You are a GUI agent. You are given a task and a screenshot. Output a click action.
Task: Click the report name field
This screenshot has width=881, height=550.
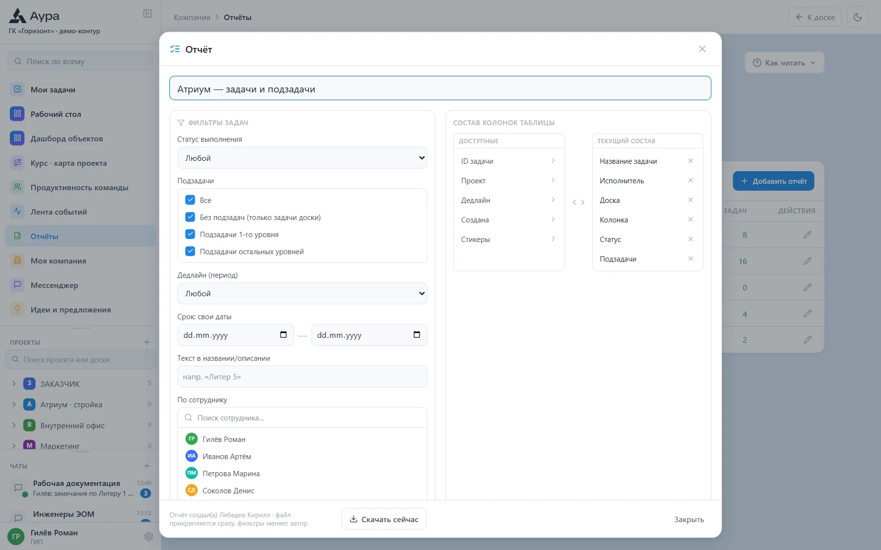click(440, 88)
